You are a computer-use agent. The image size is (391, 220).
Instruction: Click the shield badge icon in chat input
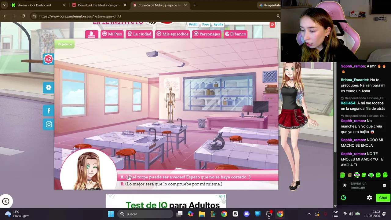click(345, 185)
